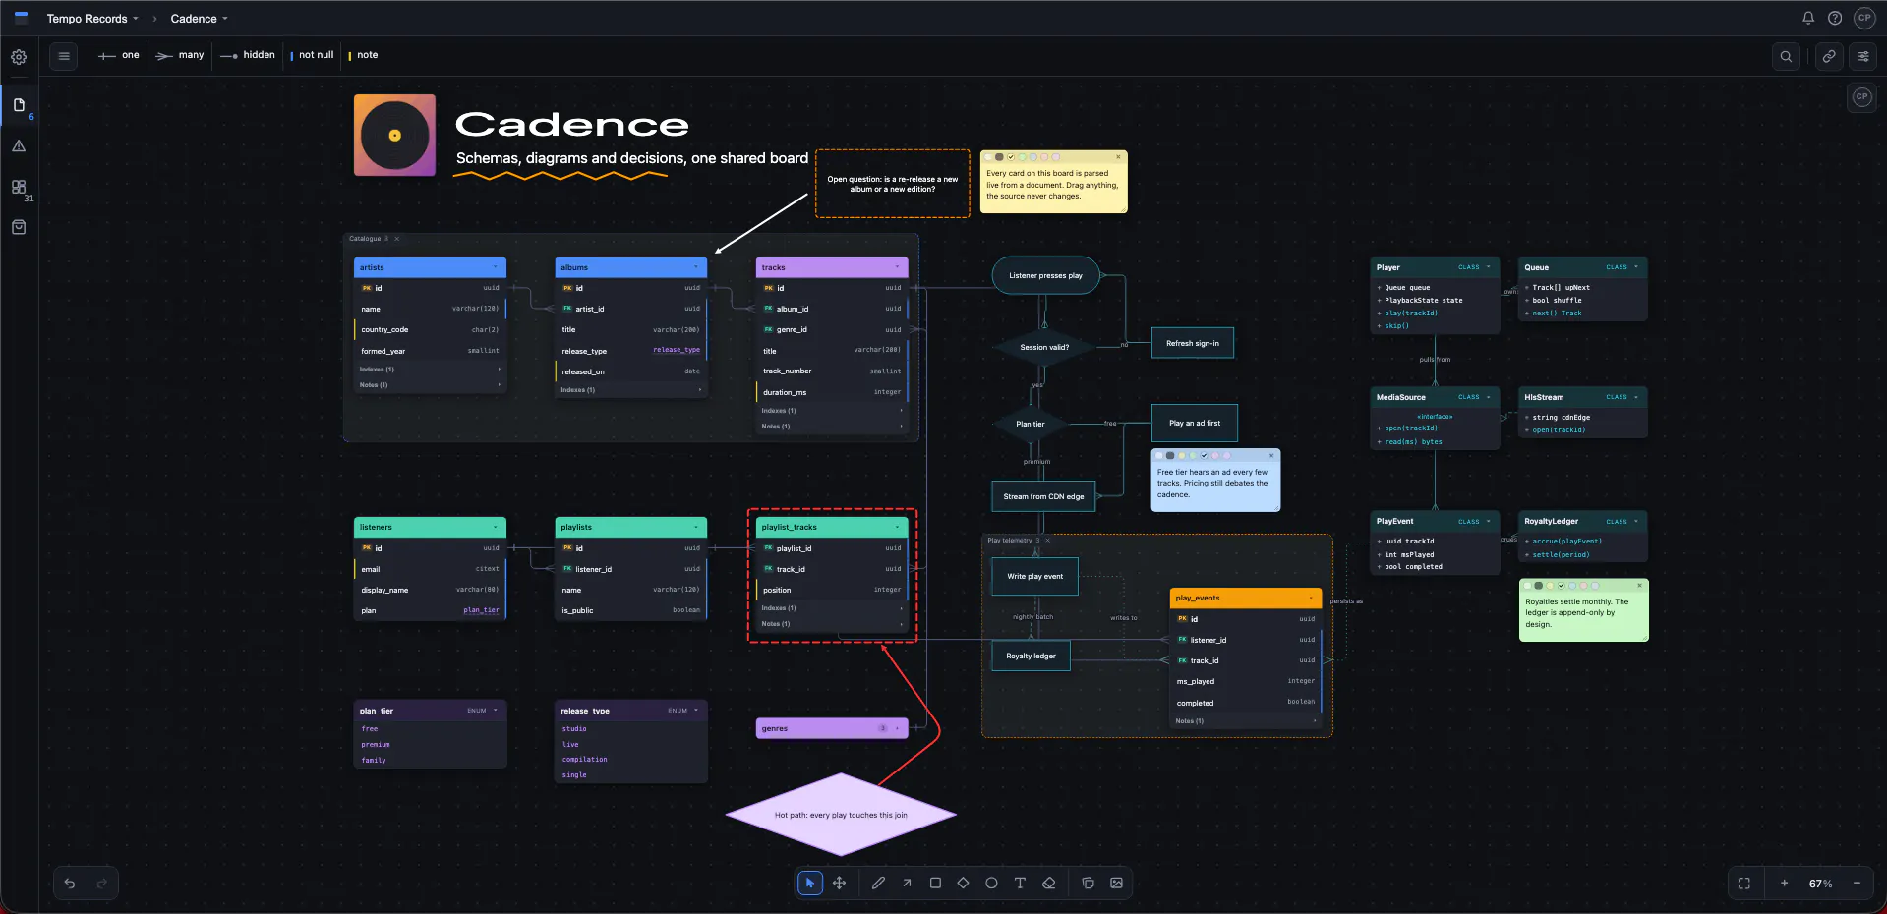Close the green Royalties sticky note
This screenshot has height=914, width=1887.
(1639, 586)
